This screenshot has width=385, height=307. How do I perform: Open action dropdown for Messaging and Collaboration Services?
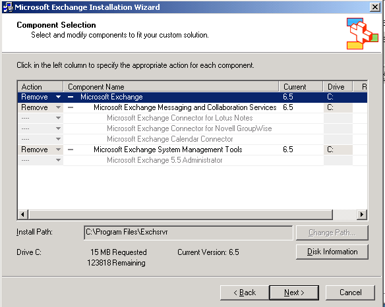58,107
